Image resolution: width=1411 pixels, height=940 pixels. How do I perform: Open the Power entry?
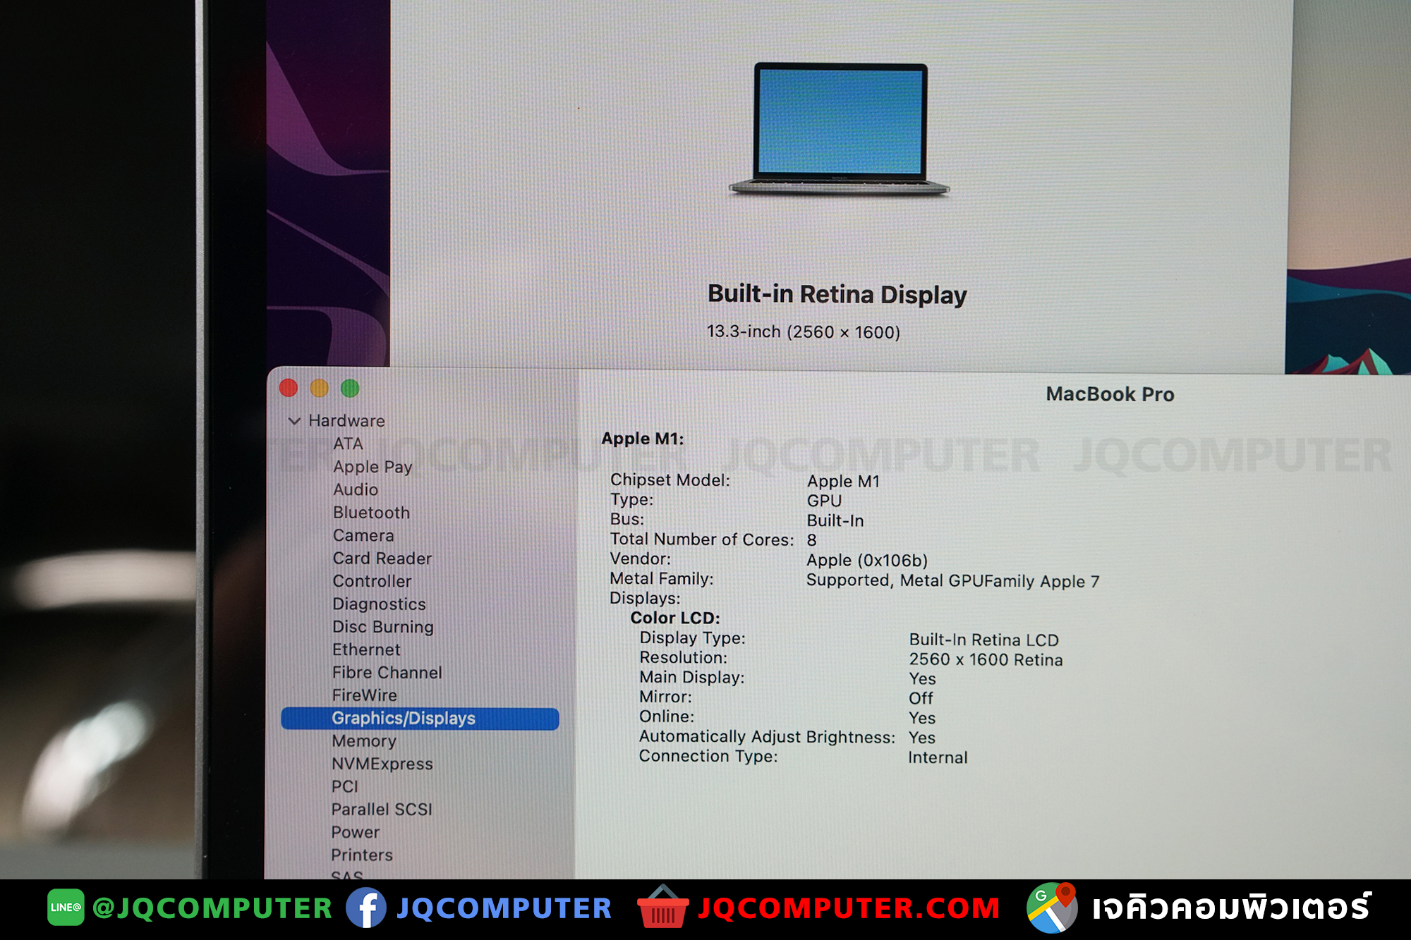(356, 832)
